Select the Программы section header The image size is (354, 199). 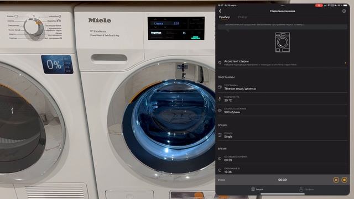tap(226, 77)
